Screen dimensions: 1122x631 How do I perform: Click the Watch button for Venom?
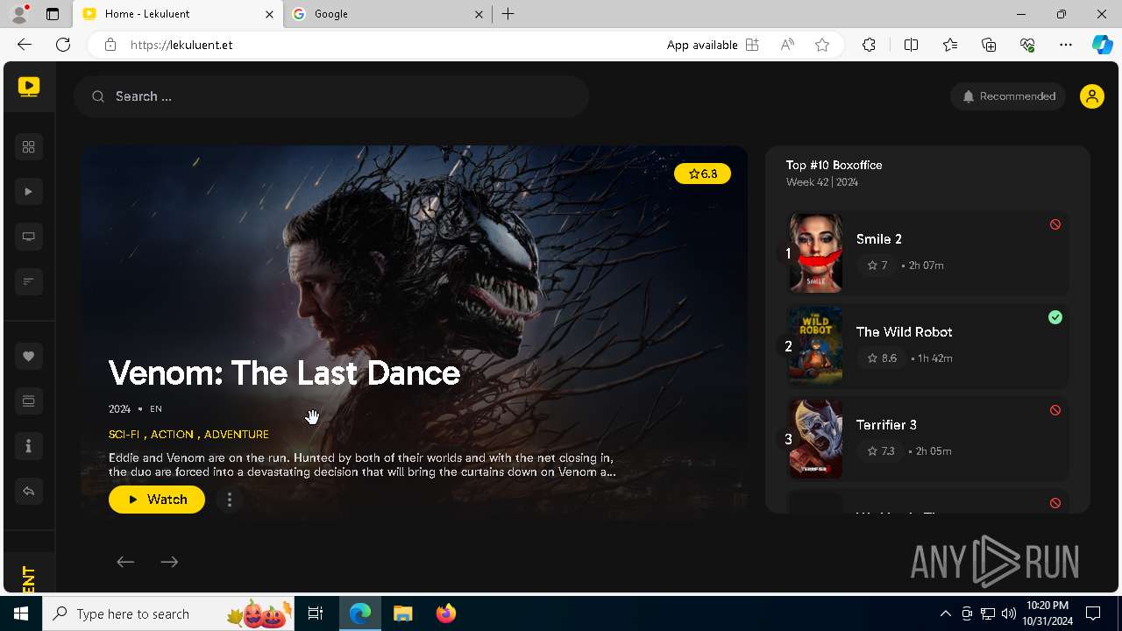pos(157,500)
